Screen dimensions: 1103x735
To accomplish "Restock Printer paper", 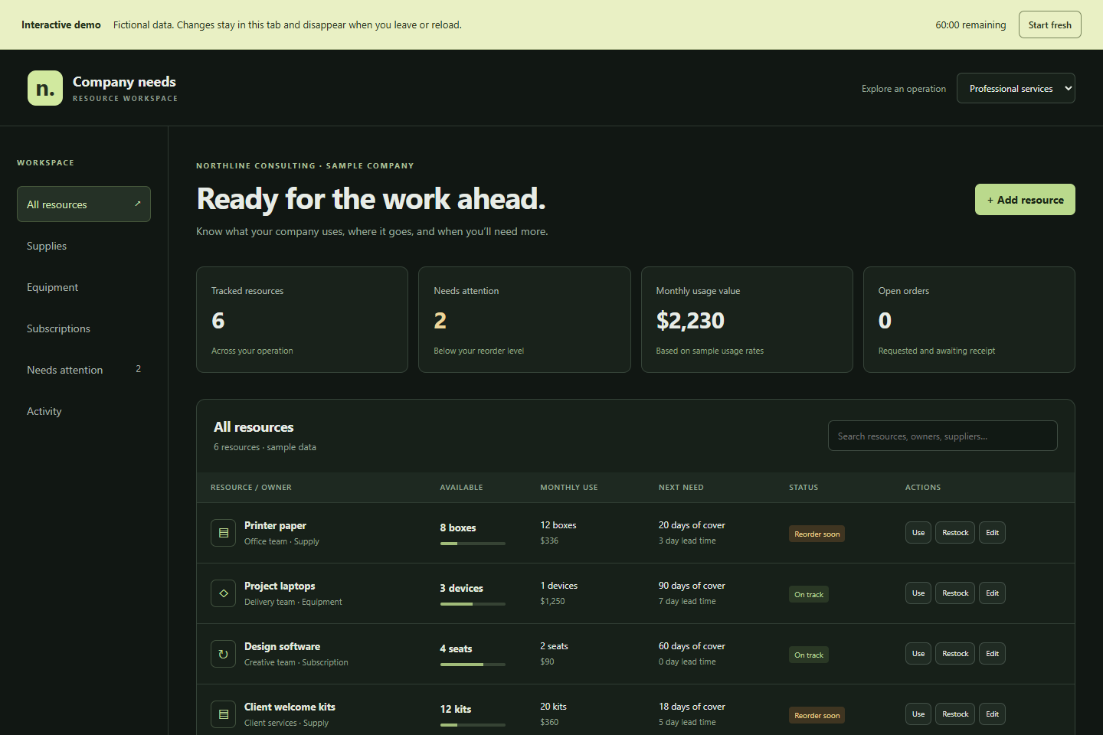I will (x=955, y=533).
